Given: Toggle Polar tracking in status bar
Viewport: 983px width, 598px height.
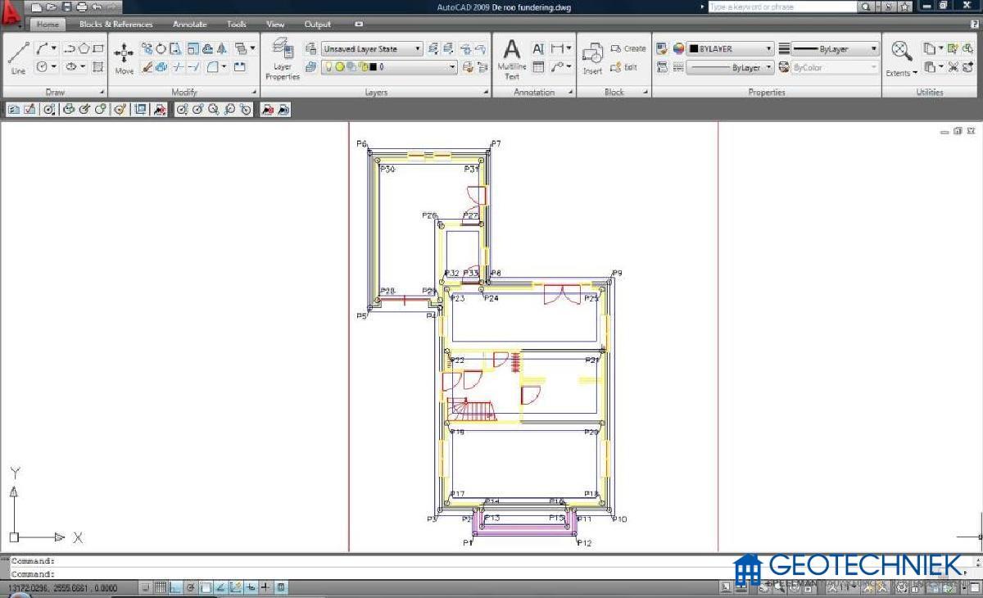Looking at the screenshot, I should point(190,587).
